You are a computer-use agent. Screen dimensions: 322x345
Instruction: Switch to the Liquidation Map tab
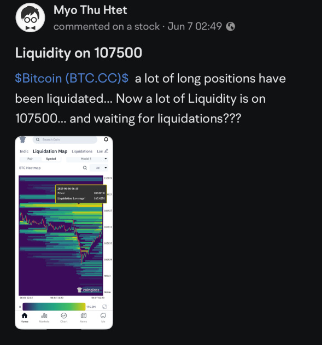50,151
